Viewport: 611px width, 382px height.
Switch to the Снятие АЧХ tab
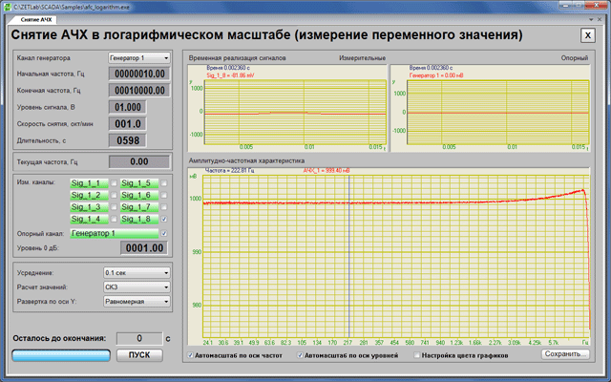tap(36, 19)
